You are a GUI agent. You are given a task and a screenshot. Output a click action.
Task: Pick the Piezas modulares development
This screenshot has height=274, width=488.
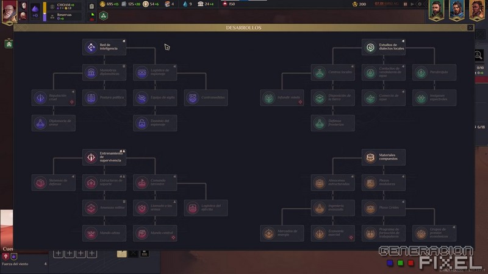coord(384,182)
